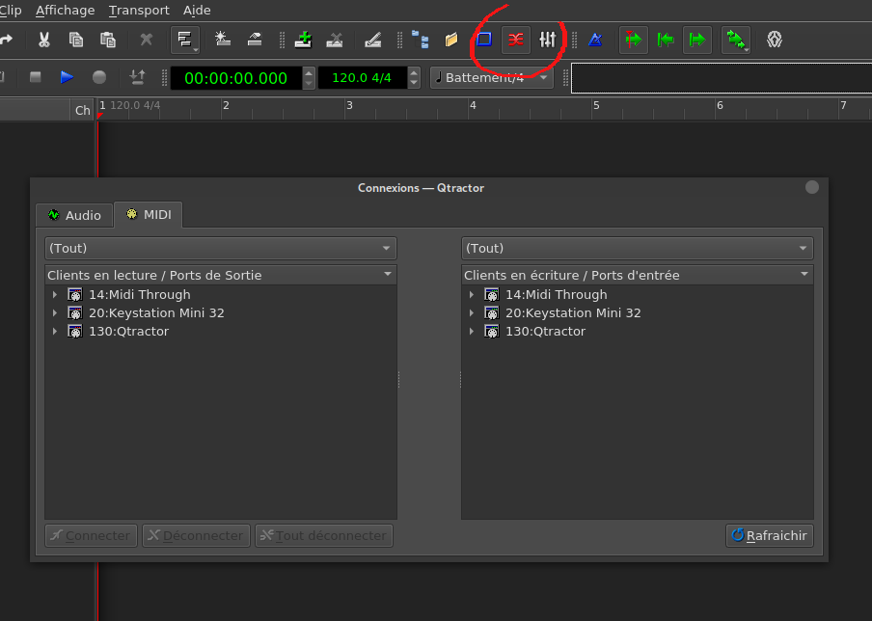Image resolution: width=872 pixels, height=621 pixels.
Task: Click the tempo 120.0 4/4 field
Action: coord(361,78)
